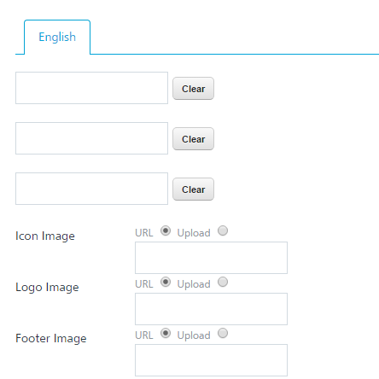This screenshot has width=379, height=379.
Task: Click the second Clear button
Action: click(193, 139)
